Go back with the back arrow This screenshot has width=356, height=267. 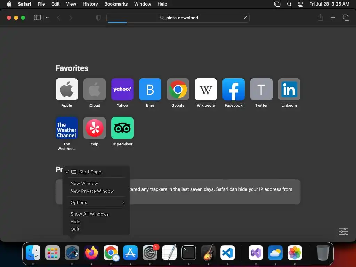(x=58, y=18)
